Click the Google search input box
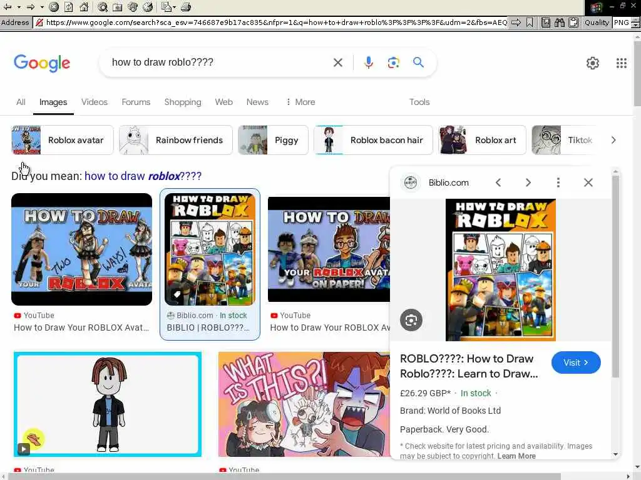Screen dimensions: 641x480 [218, 62]
